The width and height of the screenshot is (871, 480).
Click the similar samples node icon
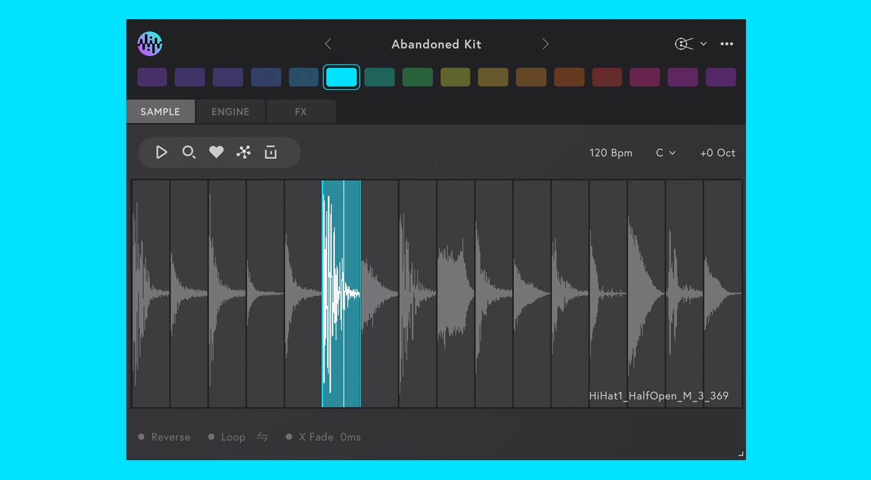[x=244, y=152]
